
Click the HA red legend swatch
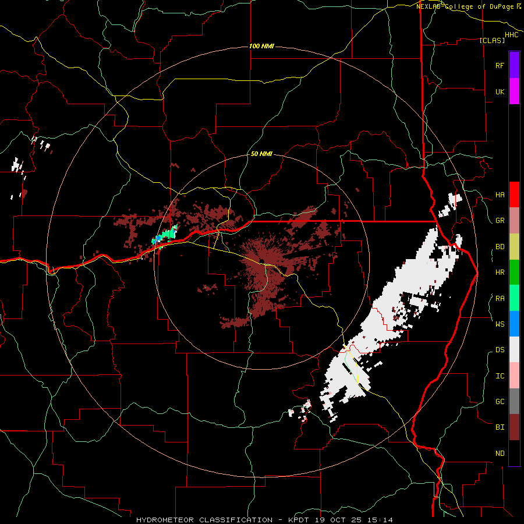coord(514,194)
